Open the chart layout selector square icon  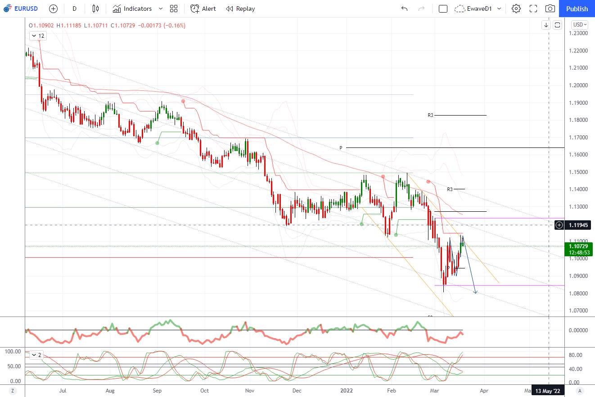coord(443,9)
